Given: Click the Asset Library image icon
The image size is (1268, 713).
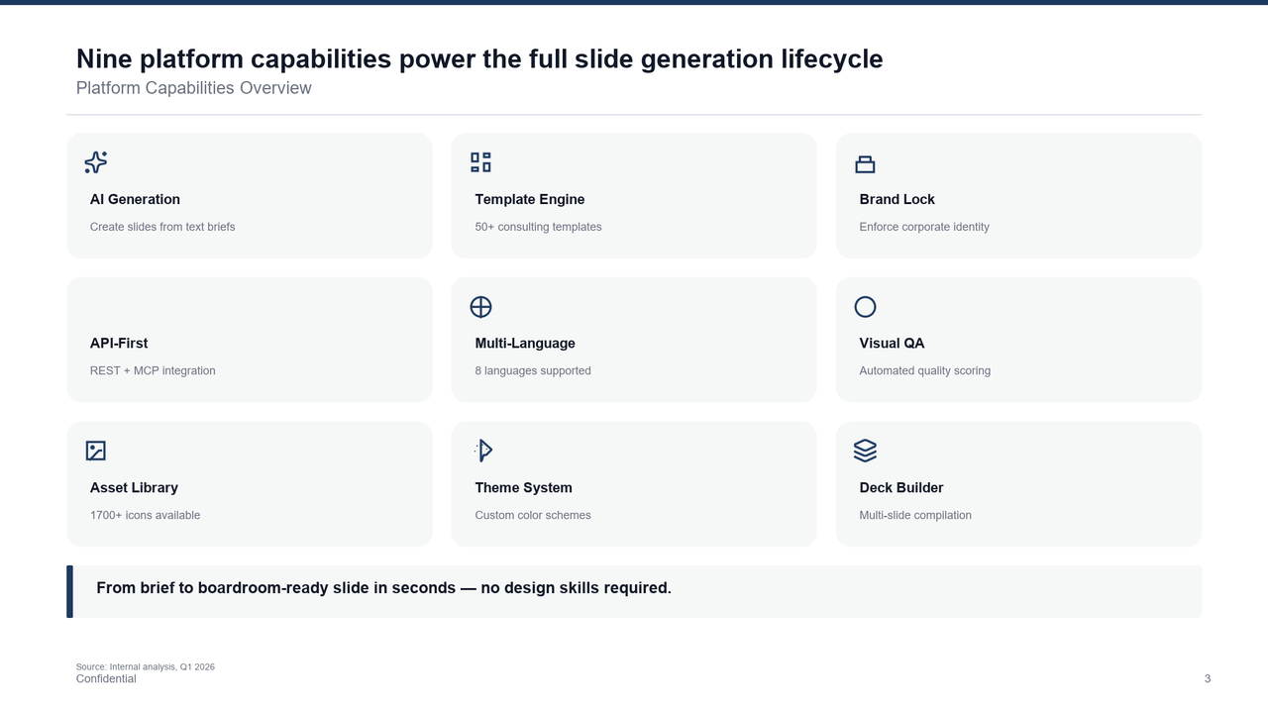Looking at the screenshot, I should 95,451.
